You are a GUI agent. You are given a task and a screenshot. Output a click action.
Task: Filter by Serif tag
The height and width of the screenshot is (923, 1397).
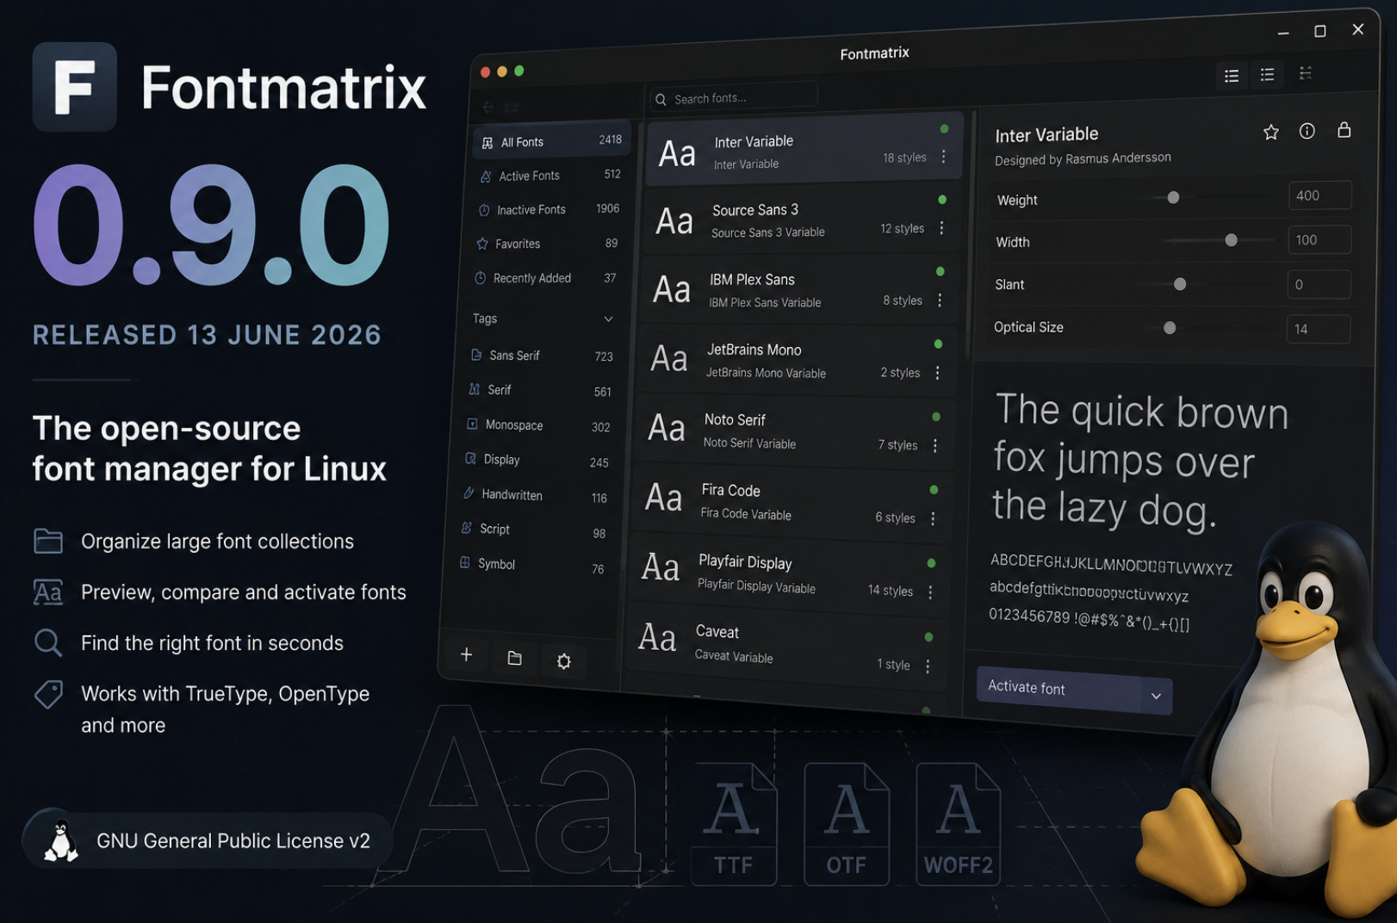(x=539, y=391)
